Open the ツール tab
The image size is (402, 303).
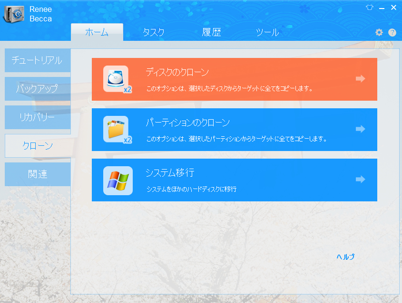coord(267,32)
